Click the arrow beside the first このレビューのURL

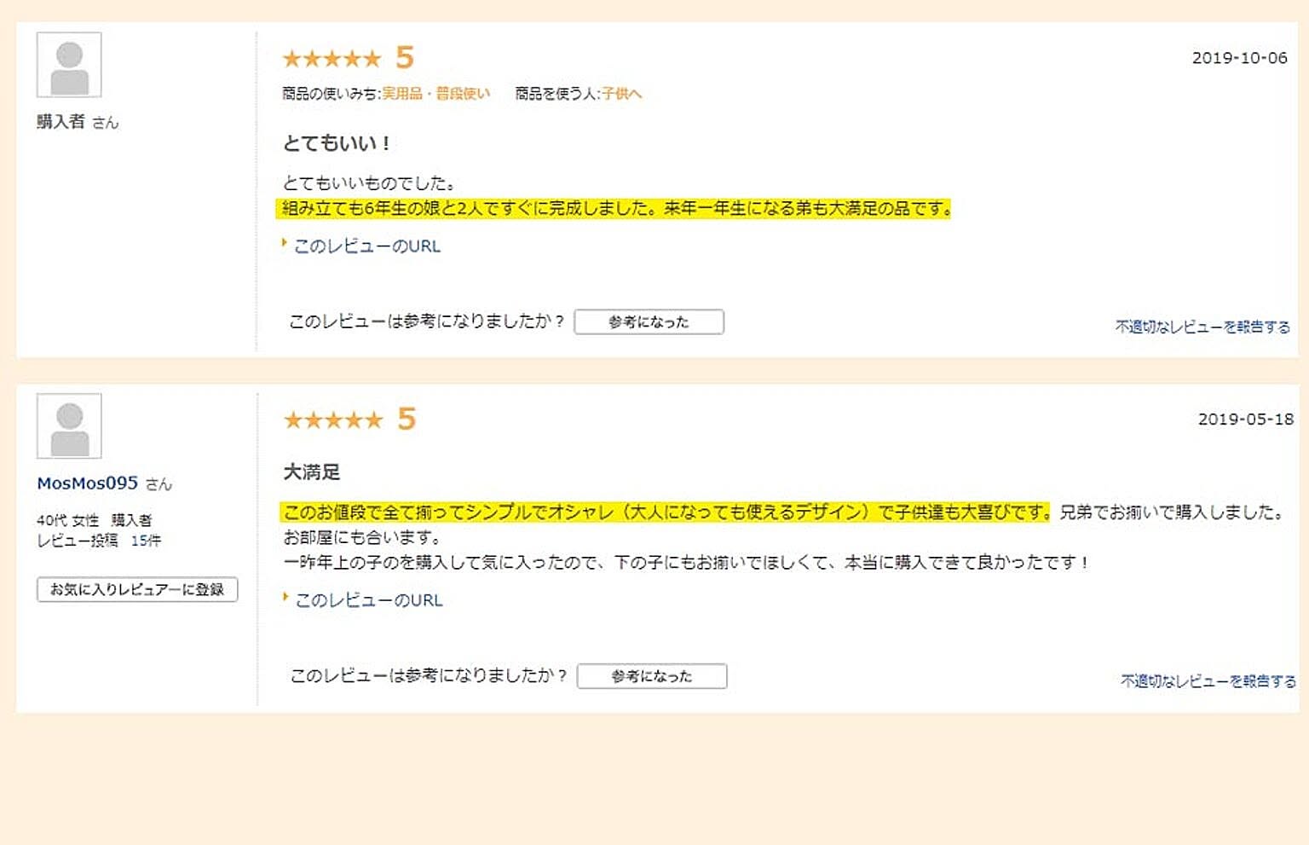coord(285,244)
